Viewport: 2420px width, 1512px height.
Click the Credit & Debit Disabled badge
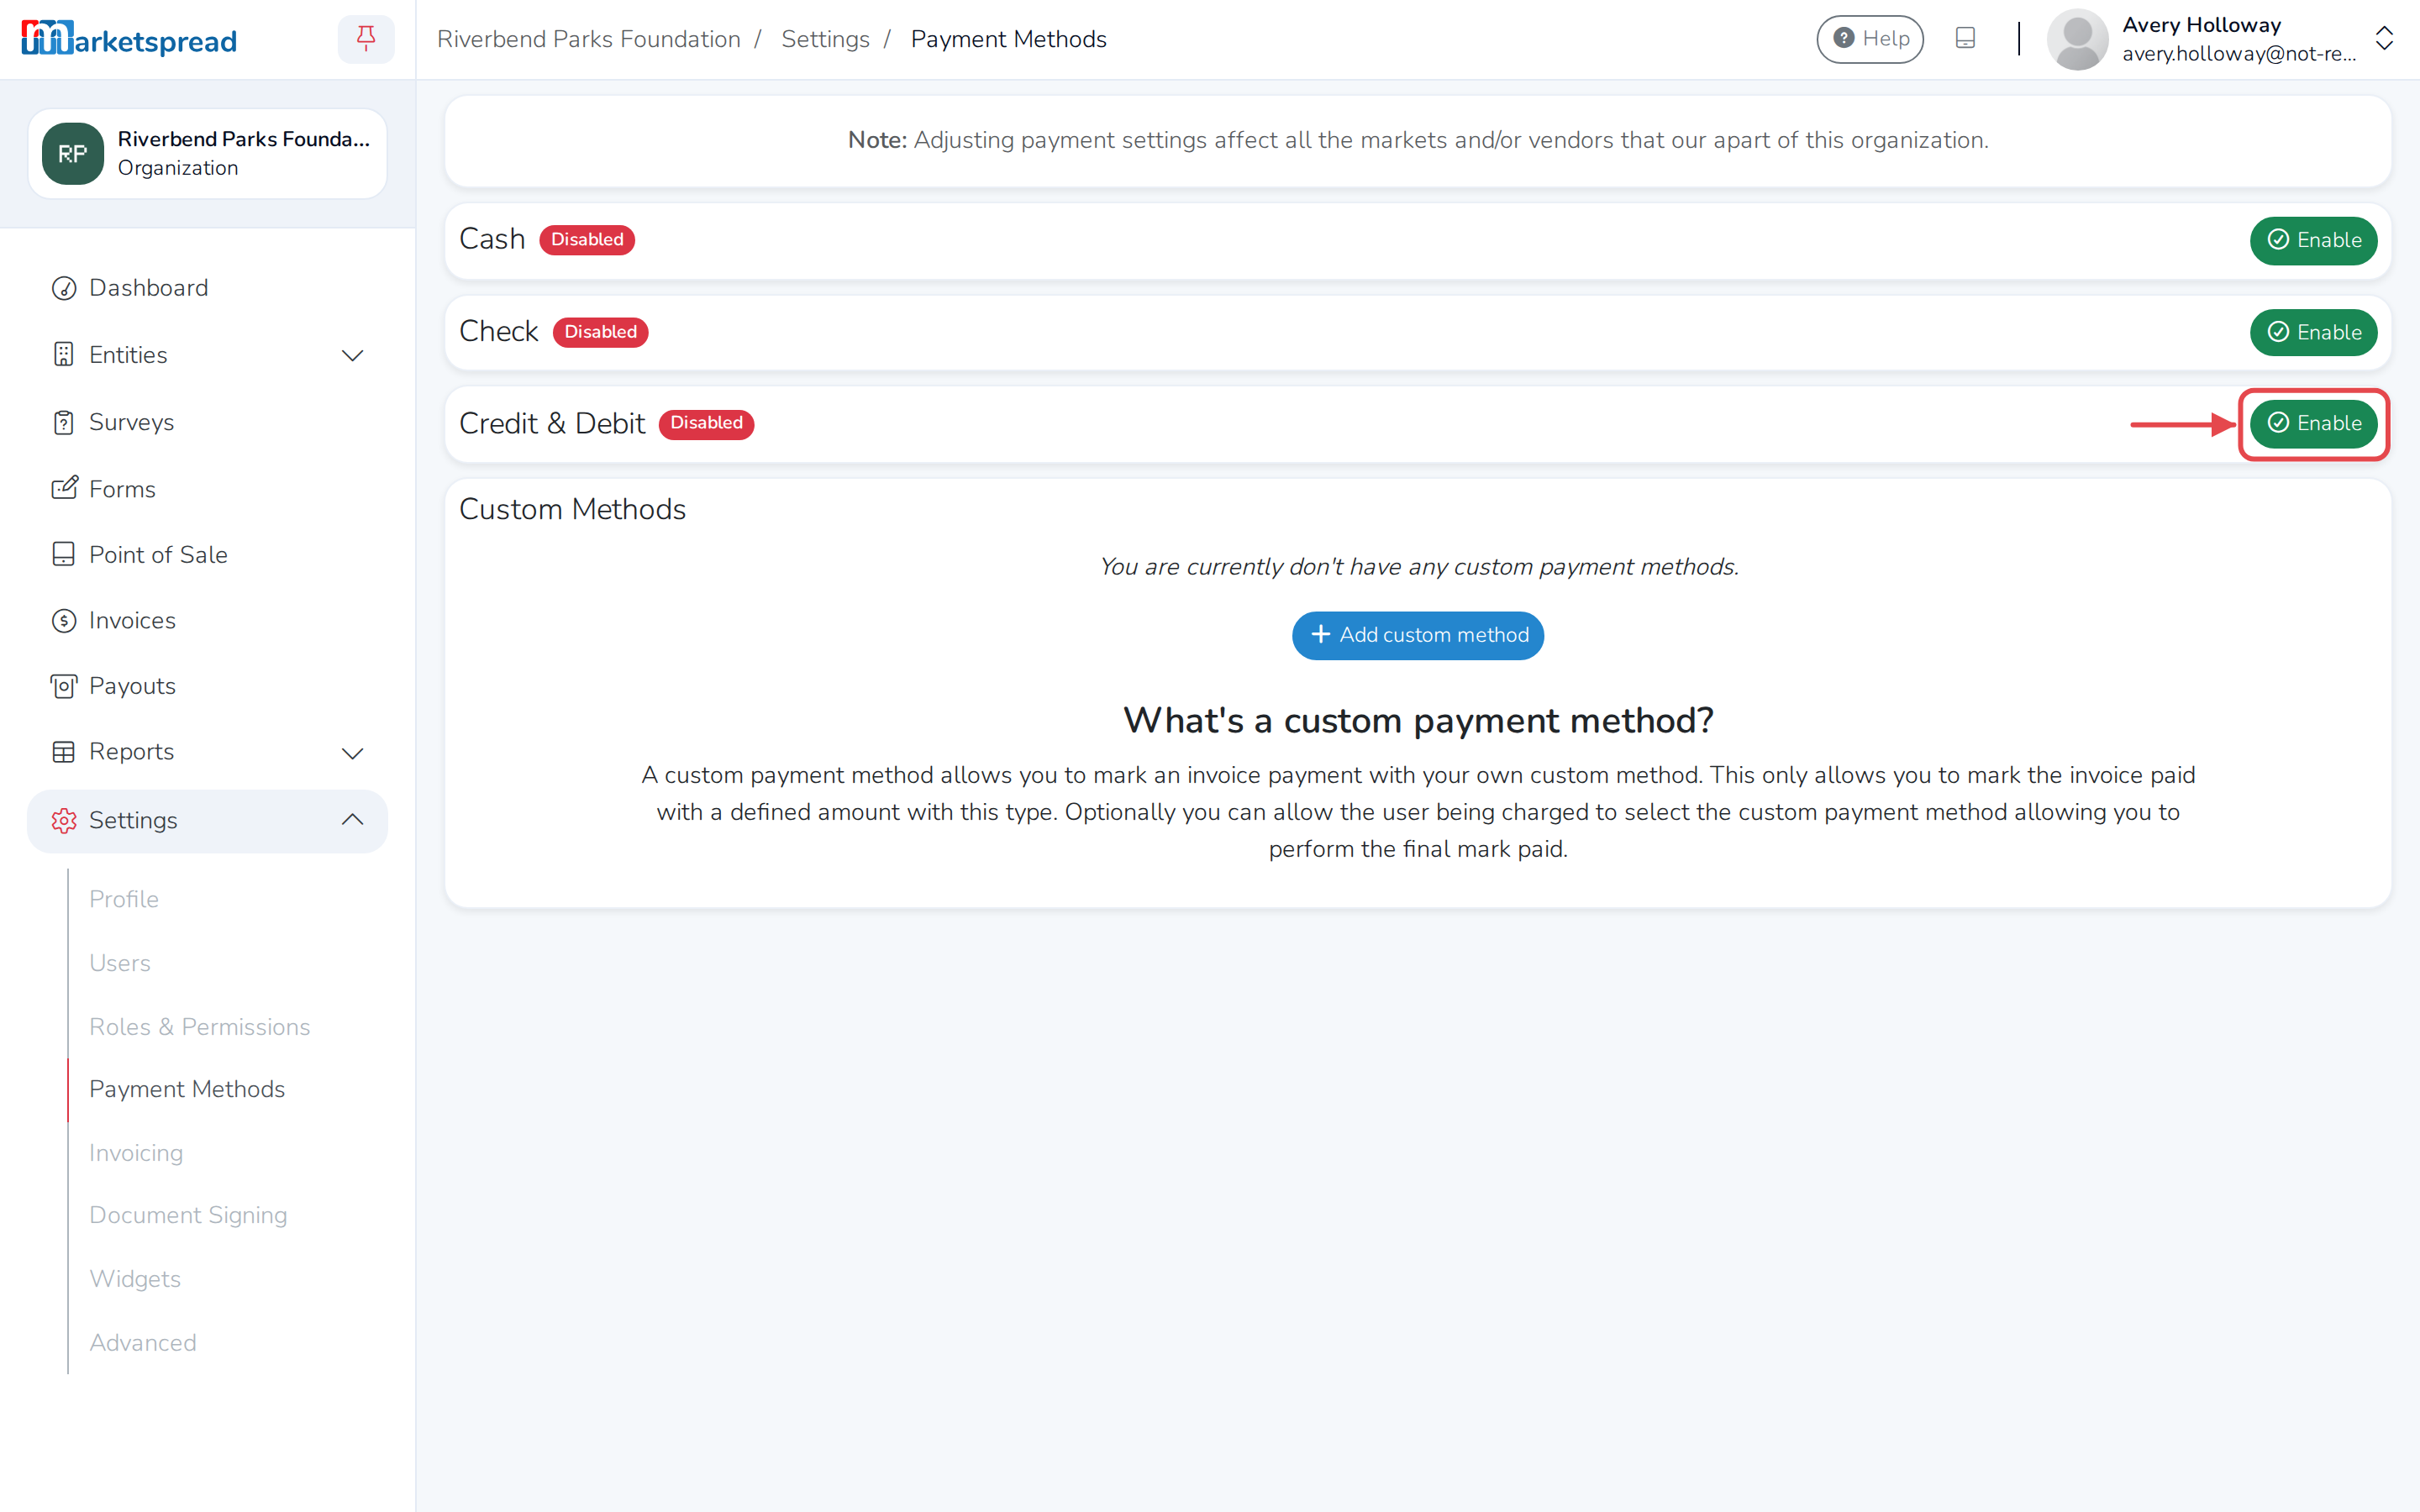click(706, 423)
